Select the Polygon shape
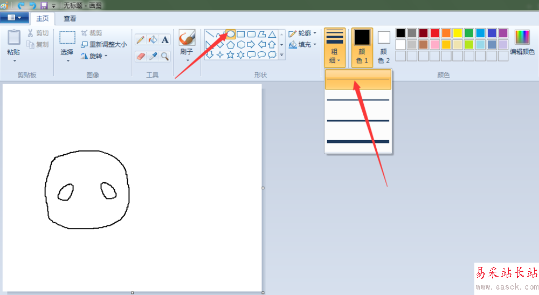This screenshot has height=295, width=539. (261, 34)
